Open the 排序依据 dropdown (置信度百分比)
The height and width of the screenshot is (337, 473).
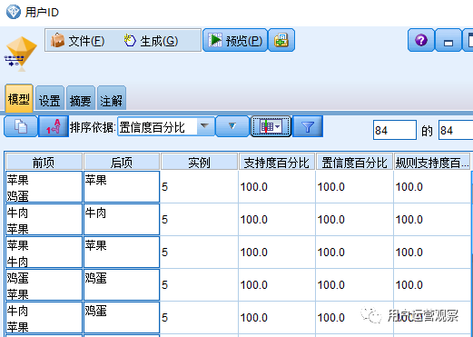pyautogui.click(x=166, y=126)
